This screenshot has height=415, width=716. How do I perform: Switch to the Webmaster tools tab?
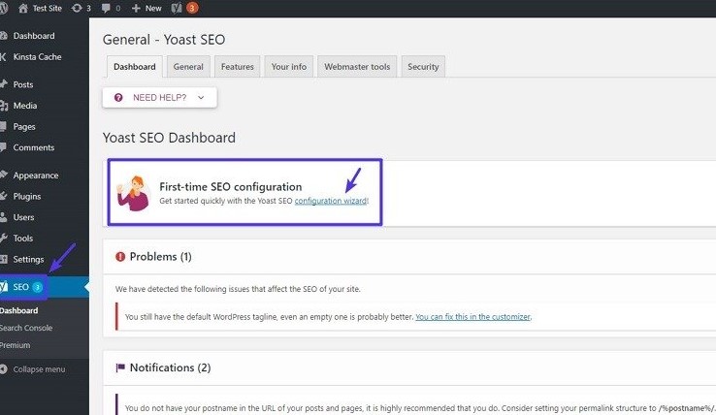[x=357, y=67]
